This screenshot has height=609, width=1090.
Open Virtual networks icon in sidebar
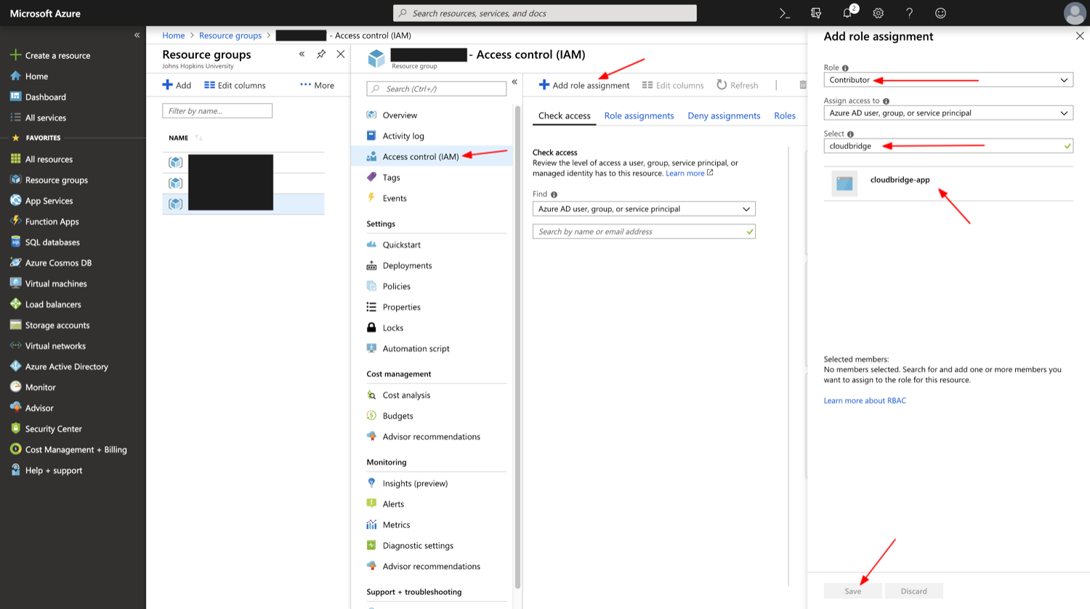pos(15,346)
